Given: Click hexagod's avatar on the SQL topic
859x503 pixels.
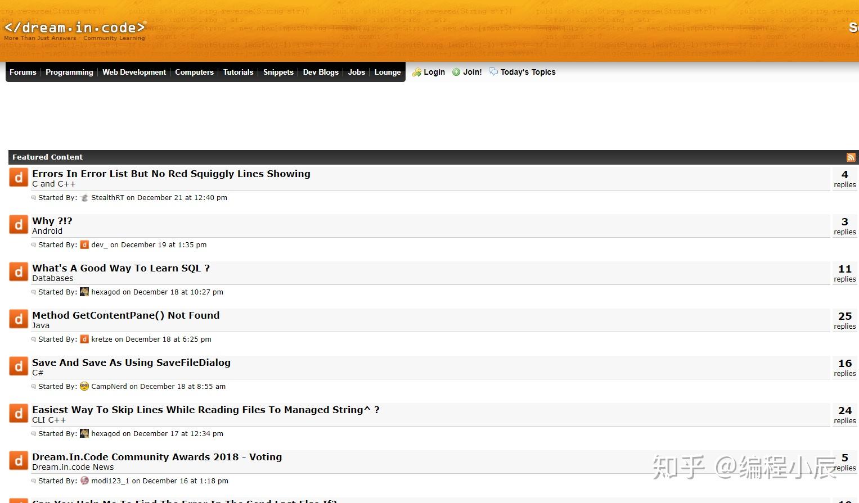Looking at the screenshot, I should pos(84,292).
